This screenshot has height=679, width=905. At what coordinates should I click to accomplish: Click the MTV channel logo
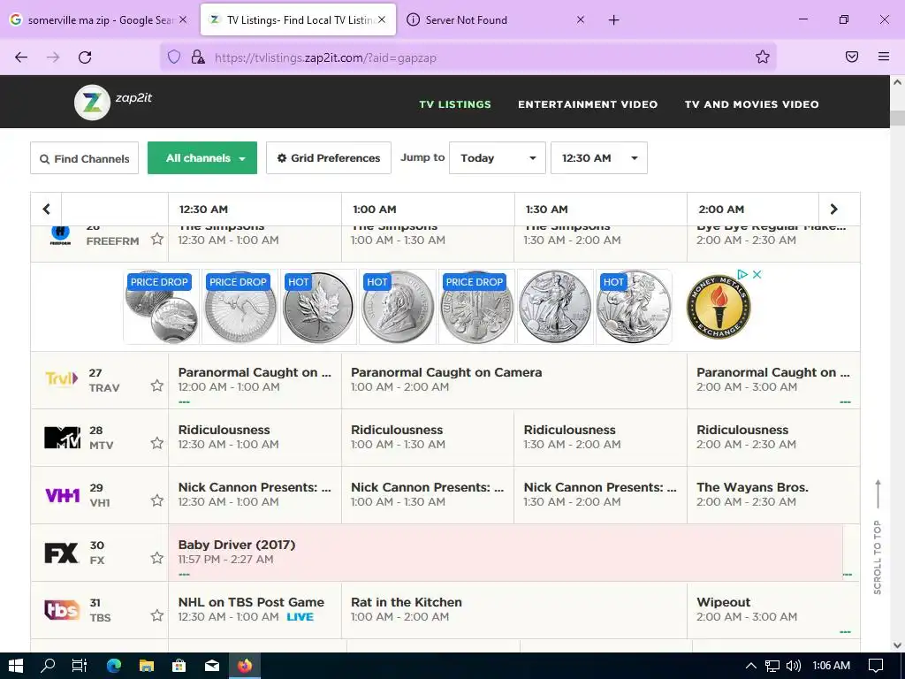[63, 438]
